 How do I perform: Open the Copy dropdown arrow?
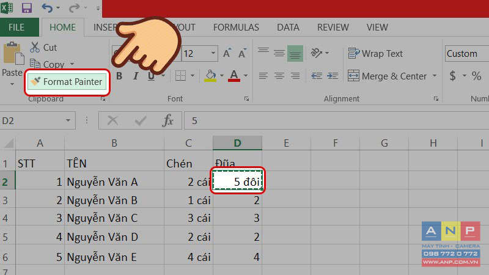click(72, 64)
